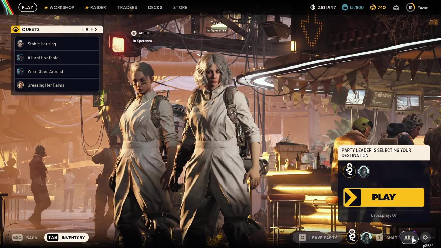This screenshot has height=248, width=441.
Task: Click the Stable Housing quest giver portrait
Action: coord(20,44)
